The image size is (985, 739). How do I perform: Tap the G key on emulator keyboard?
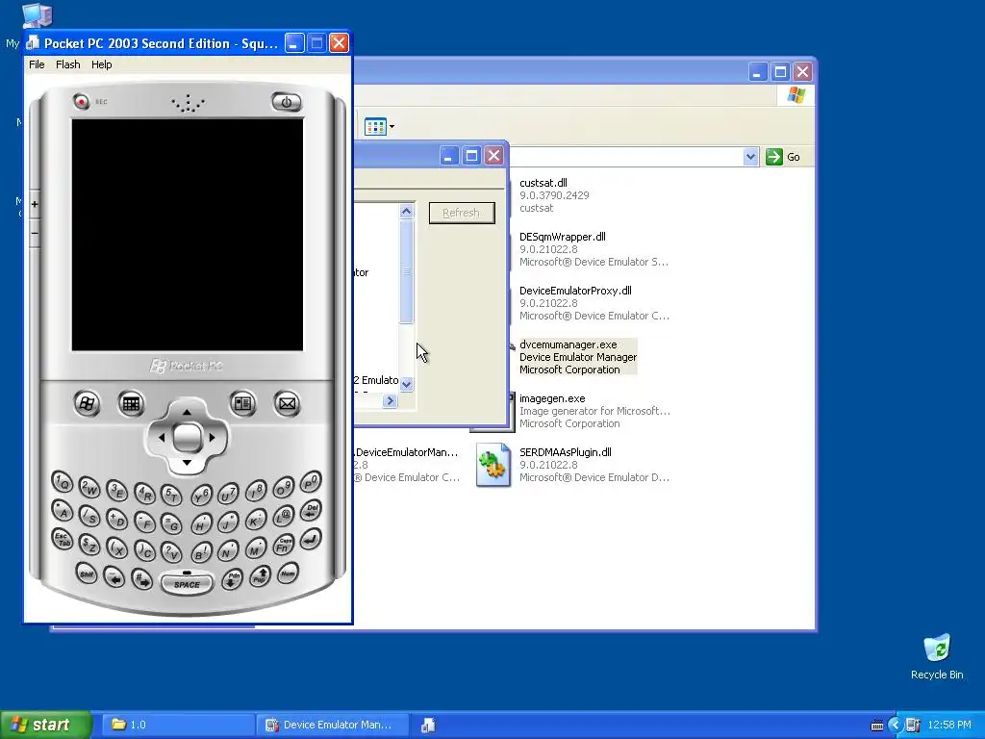[x=171, y=523]
